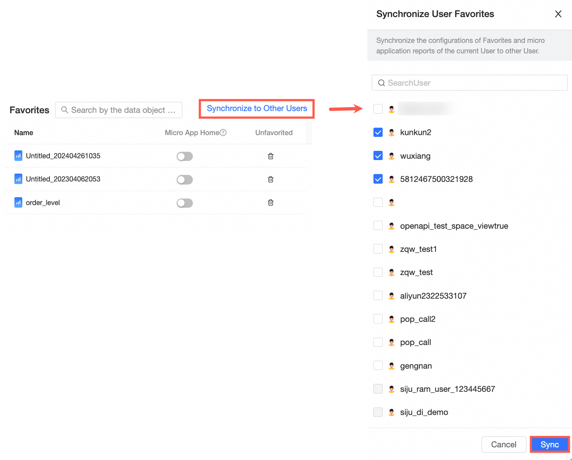Turn on Micro App Home for order_level

(185, 203)
